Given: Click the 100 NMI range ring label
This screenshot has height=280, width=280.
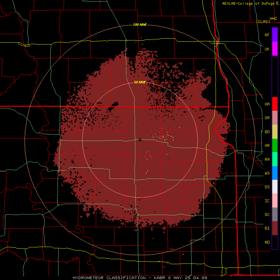Looking at the screenshot, I should [x=140, y=25].
